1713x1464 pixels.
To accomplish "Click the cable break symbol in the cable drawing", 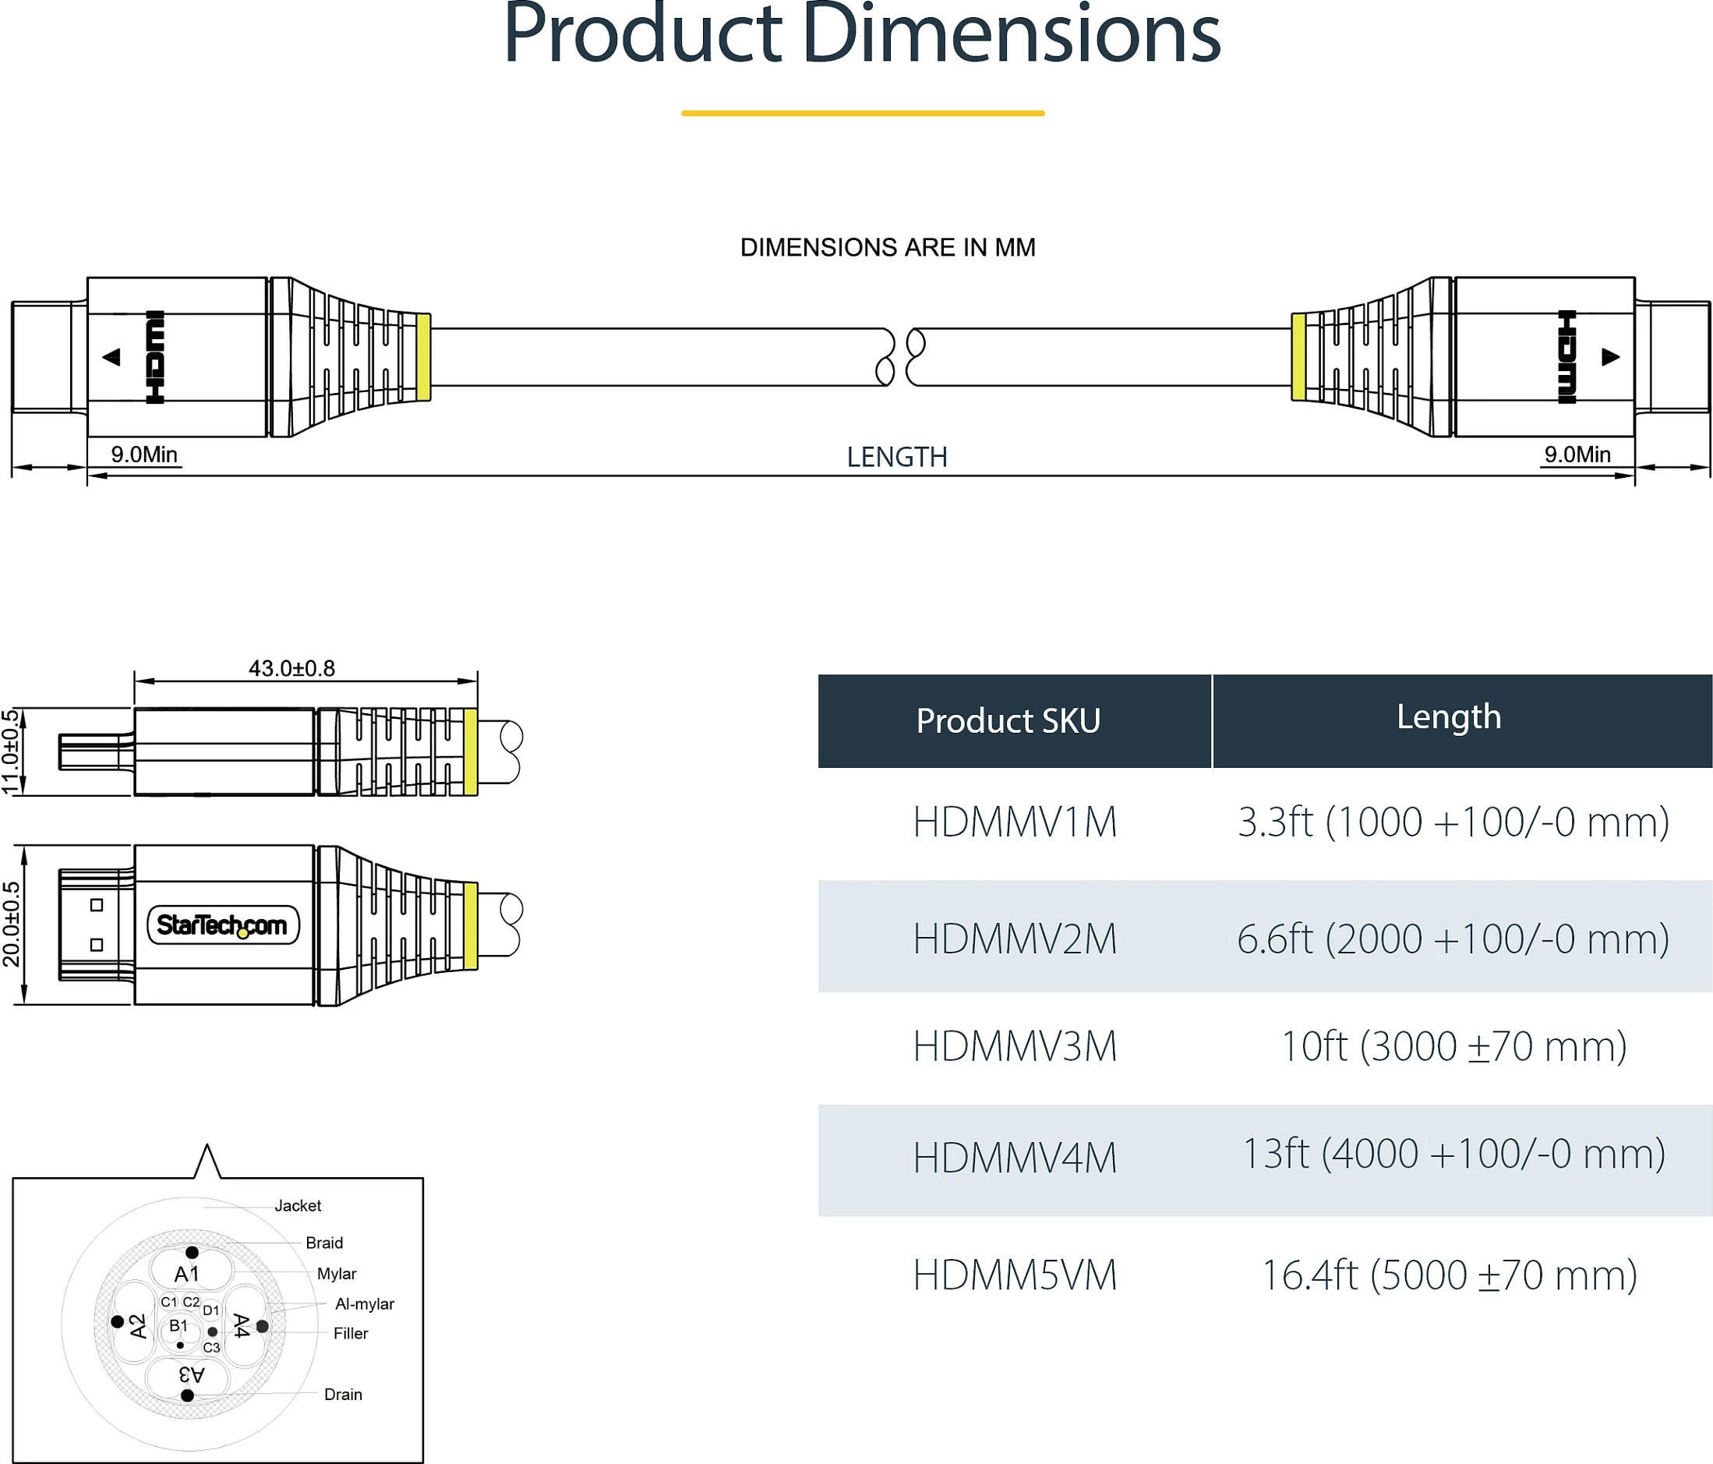I will click(x=900, y=357).
